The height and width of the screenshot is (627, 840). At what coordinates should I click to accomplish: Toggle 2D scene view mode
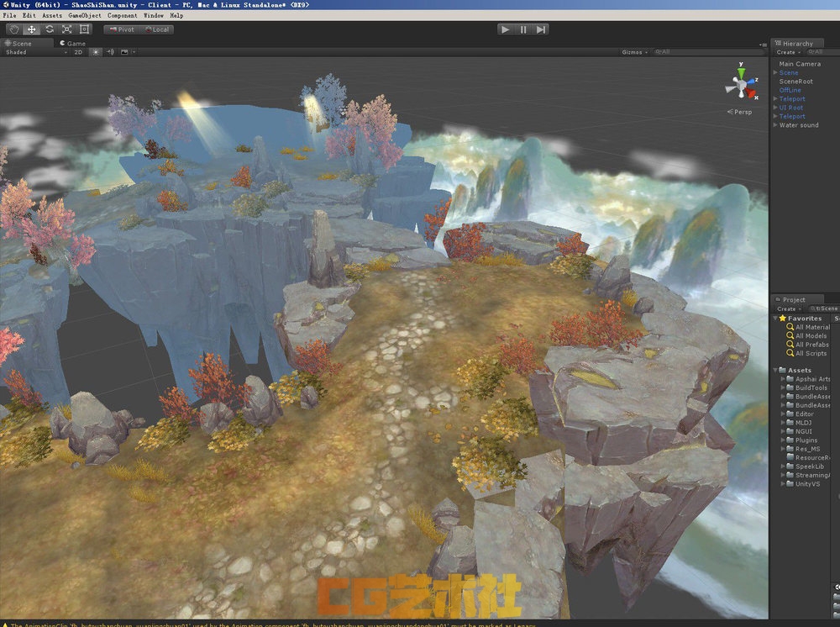click(x=78, y=52)
